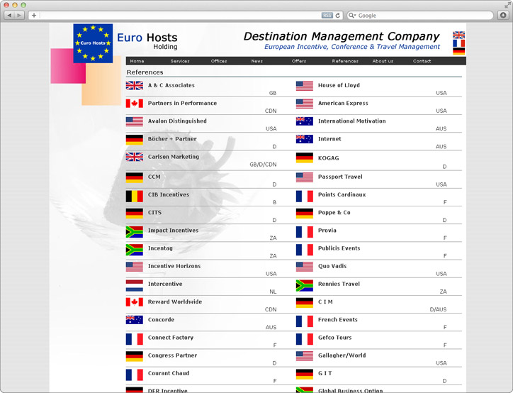Open the American Express reference

coord(343,103)
